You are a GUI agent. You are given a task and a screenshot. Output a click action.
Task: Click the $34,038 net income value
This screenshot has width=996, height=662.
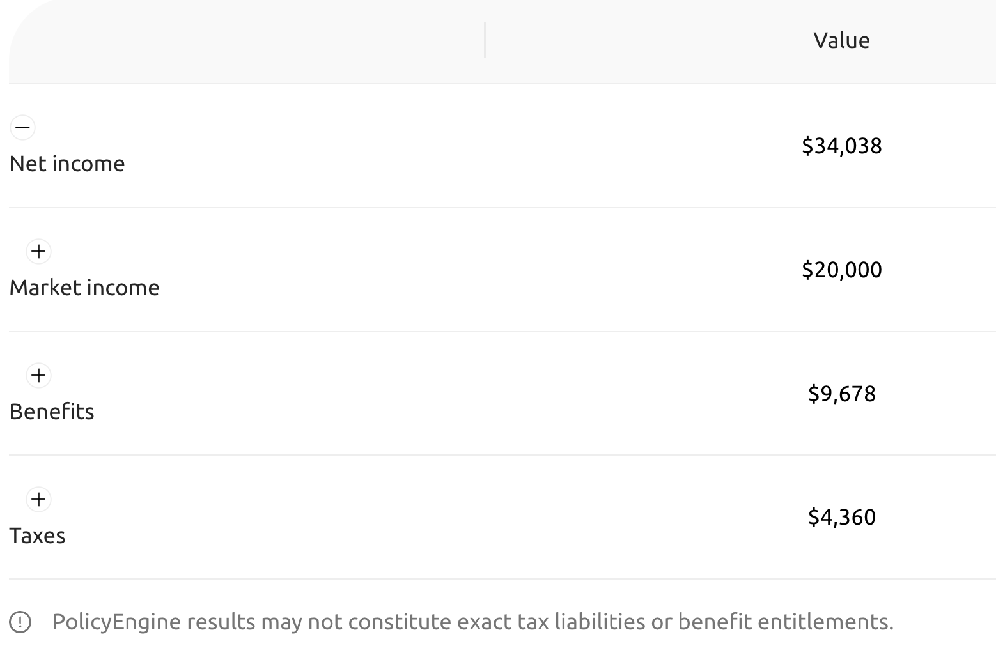(x=843, y=146)
